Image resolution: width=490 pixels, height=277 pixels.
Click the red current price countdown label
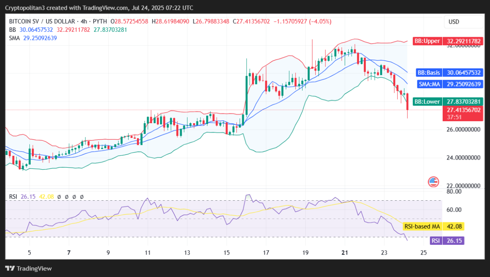pos(463,113)
